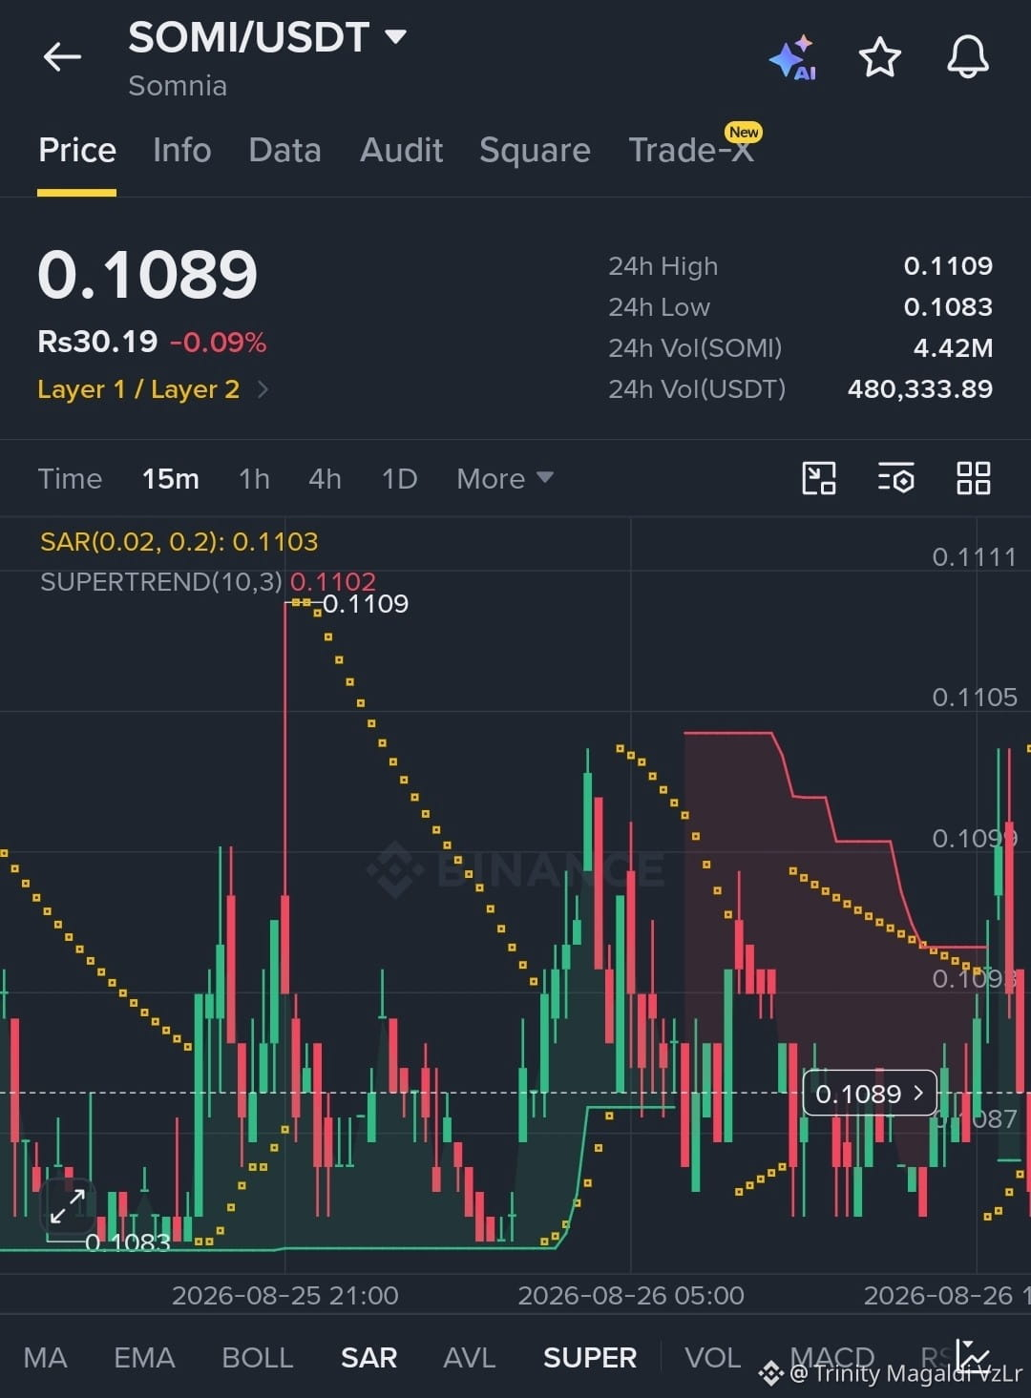Tap the 24h Low value 0.1083
This screenshot has width=1031, height=1398.
948,306
